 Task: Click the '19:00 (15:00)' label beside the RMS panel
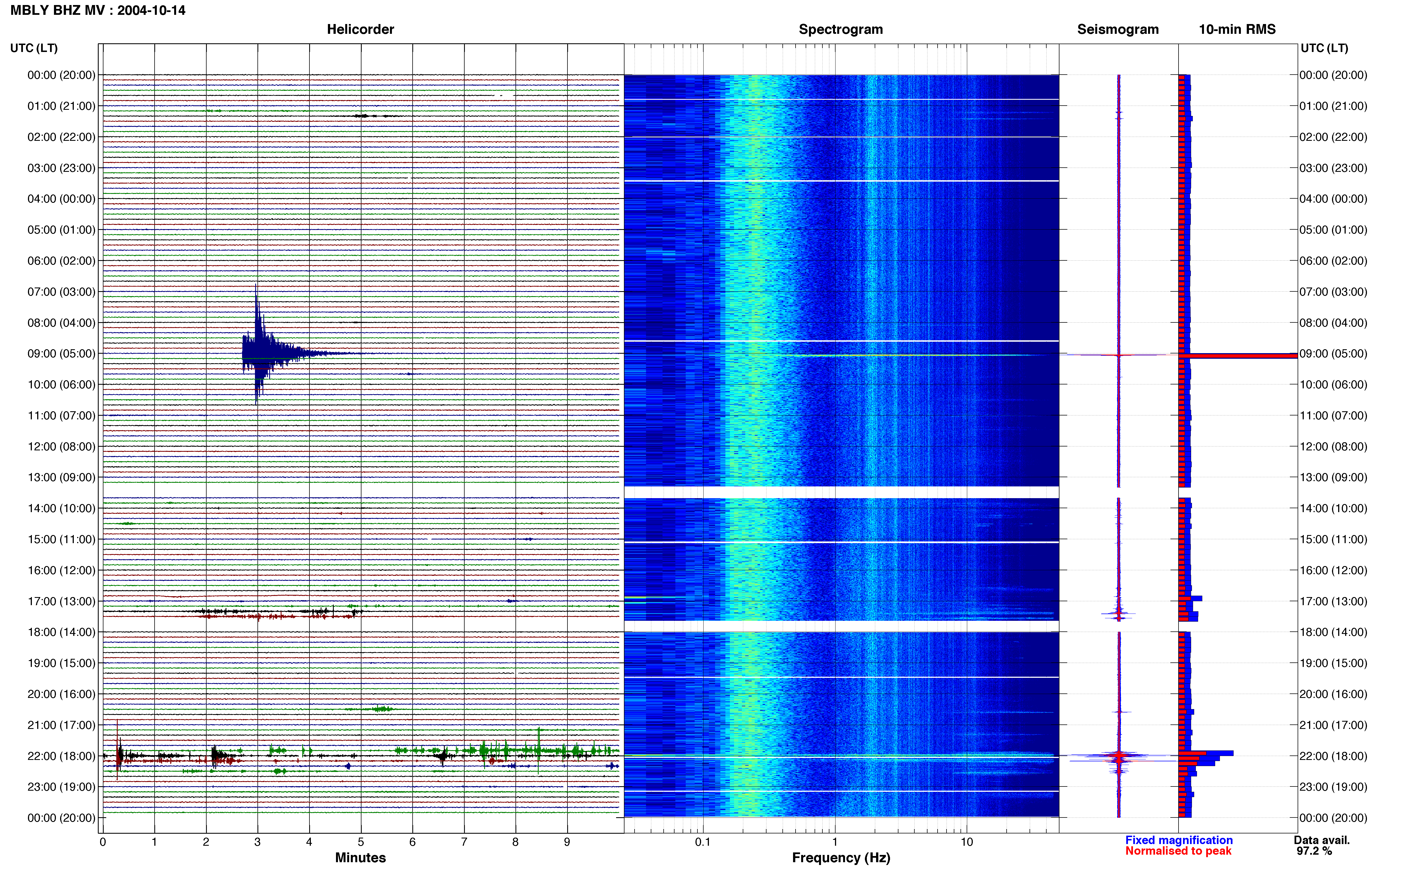(x=1333, y=663)
